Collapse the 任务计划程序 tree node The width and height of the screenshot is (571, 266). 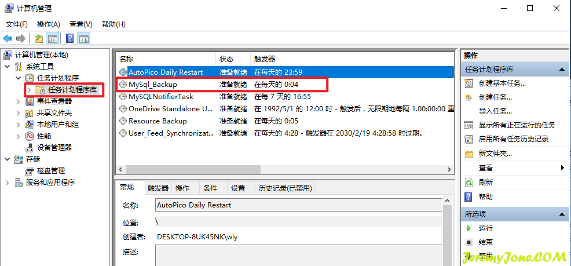(x=18, y=78)
